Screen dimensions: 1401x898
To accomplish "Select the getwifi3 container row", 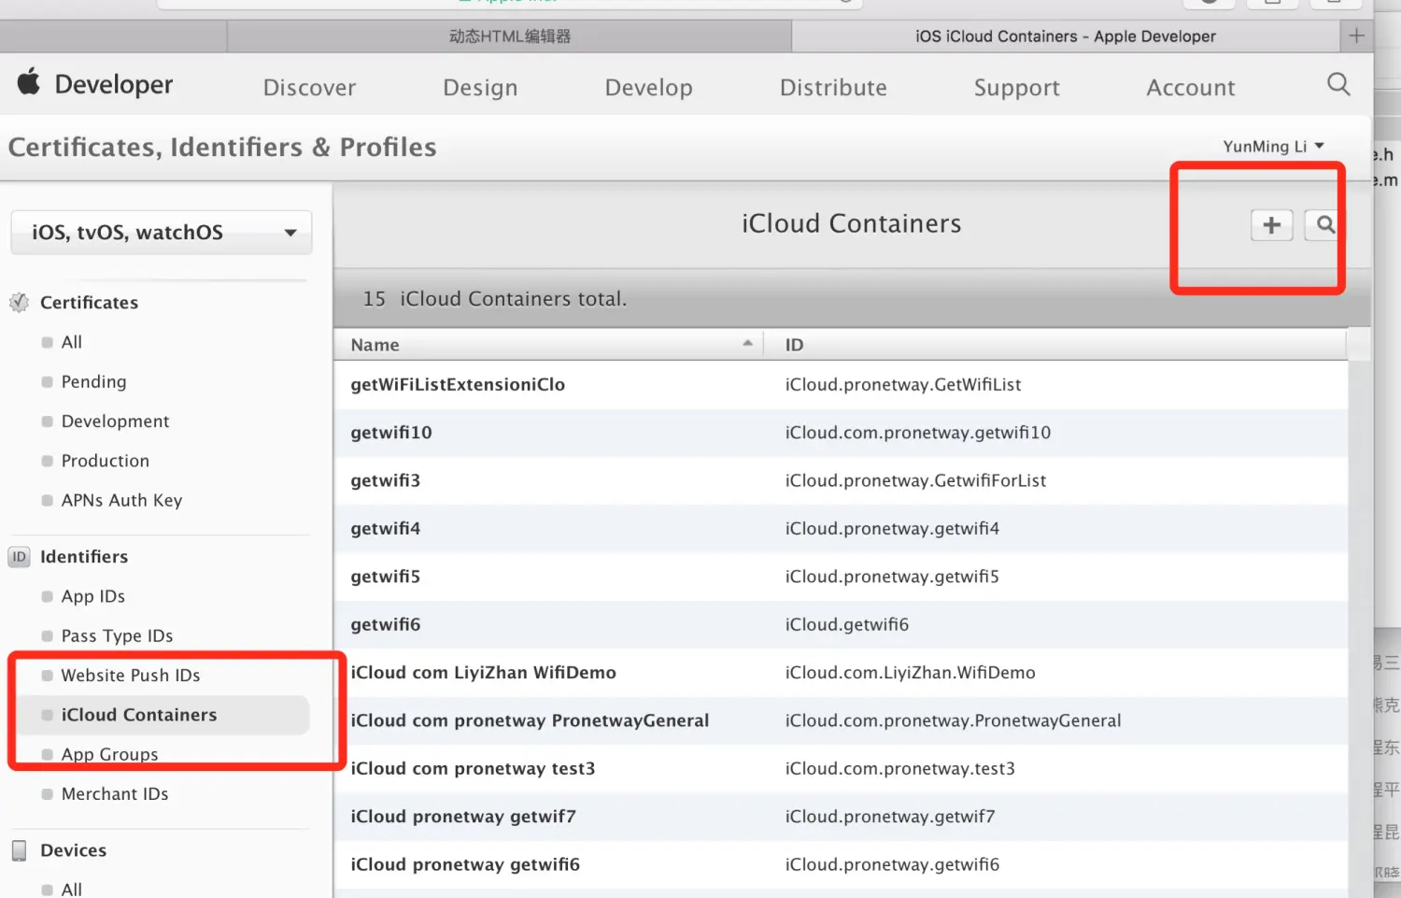I will (841, 480).
